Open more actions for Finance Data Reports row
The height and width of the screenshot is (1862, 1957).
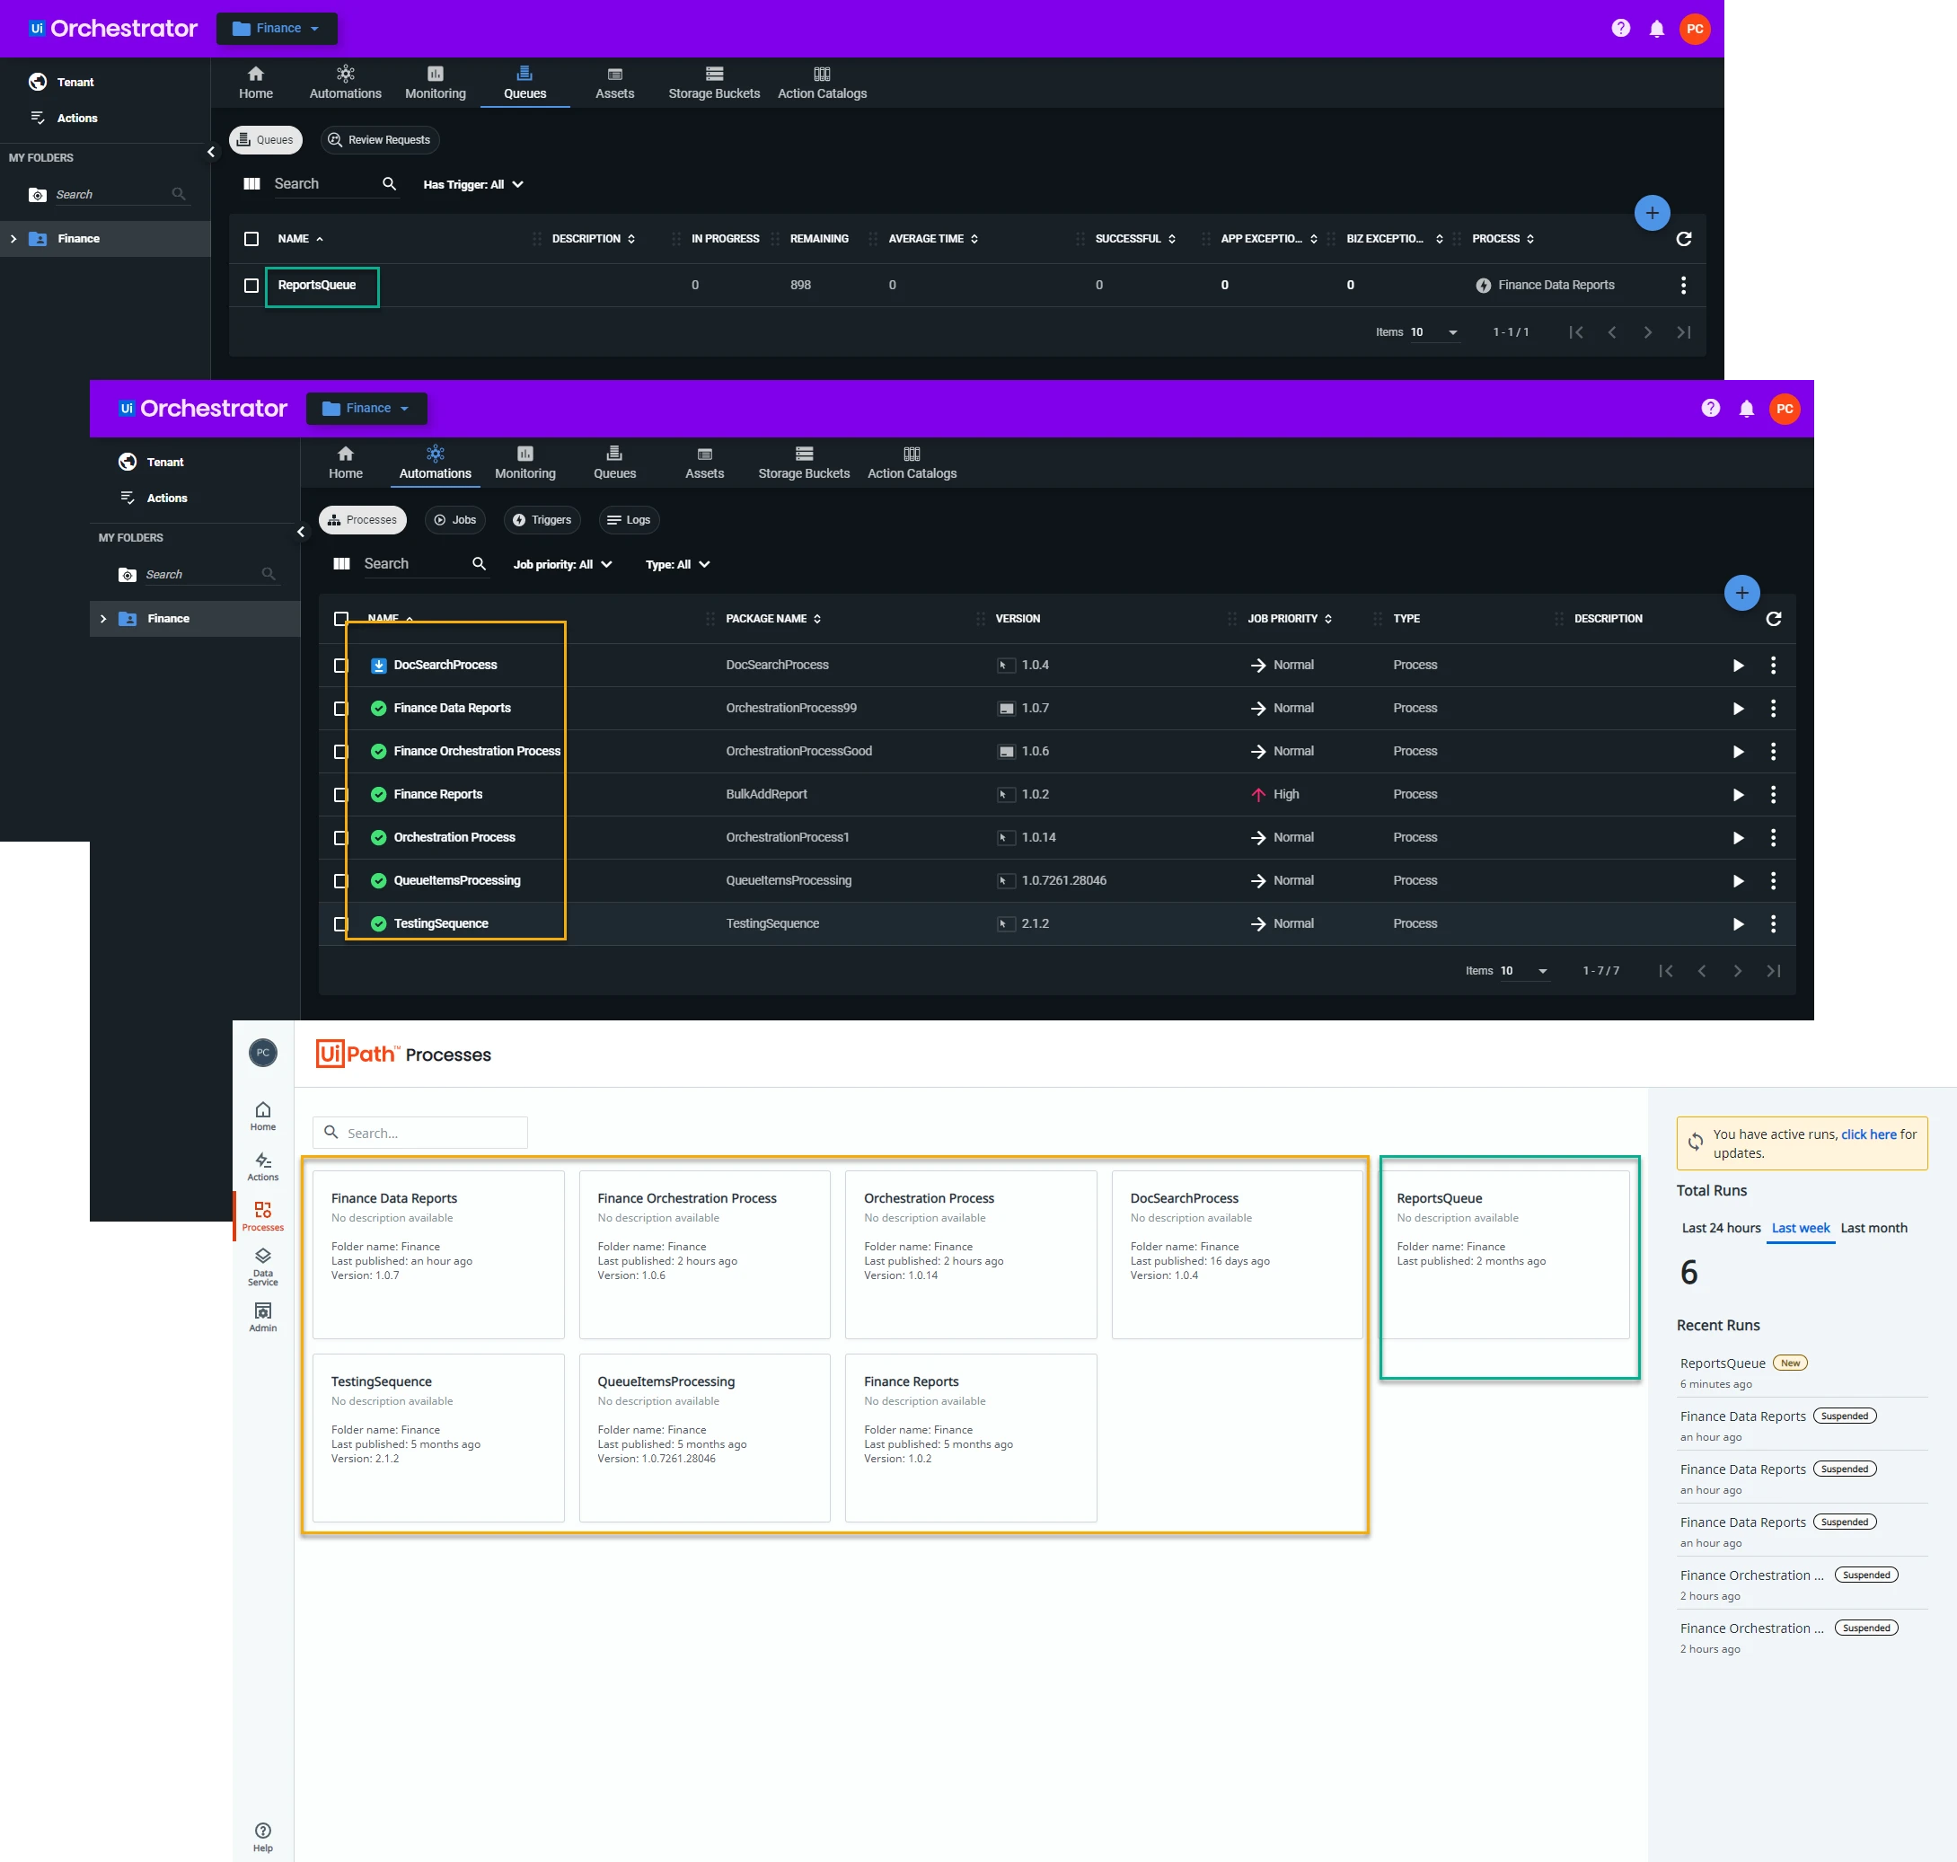(x=1774, y=709)
